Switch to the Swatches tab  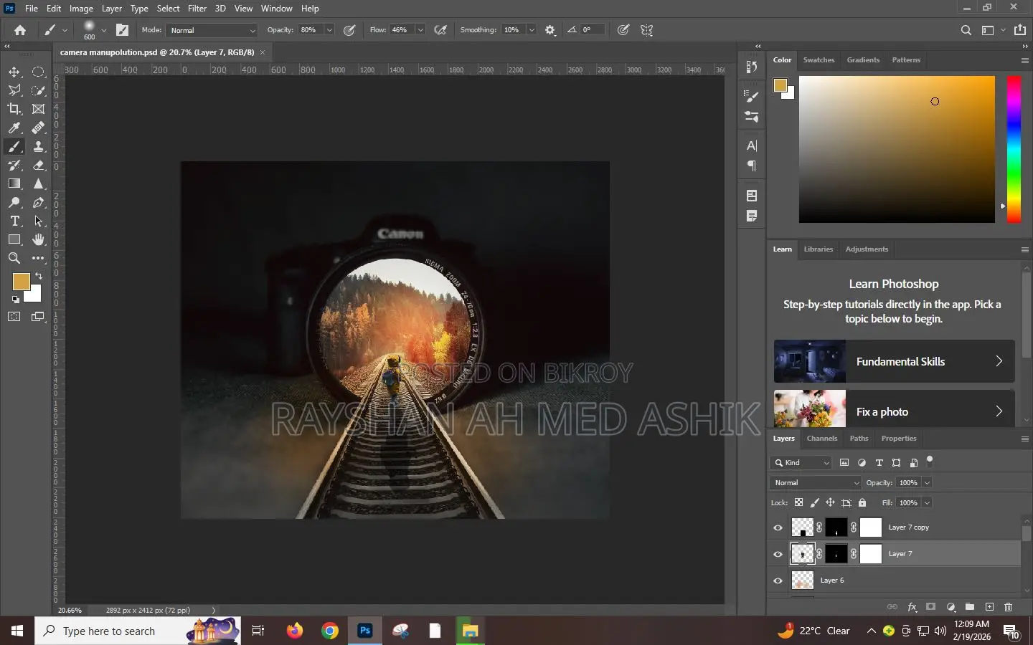819,60
